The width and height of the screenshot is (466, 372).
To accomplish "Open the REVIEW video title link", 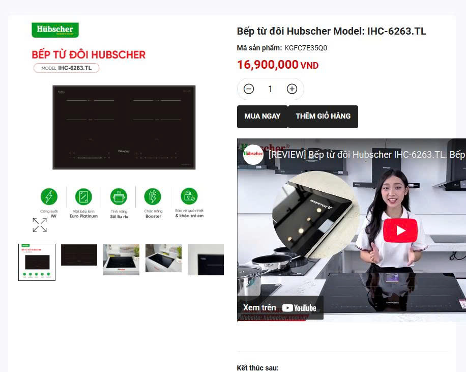I will (367, 155).
